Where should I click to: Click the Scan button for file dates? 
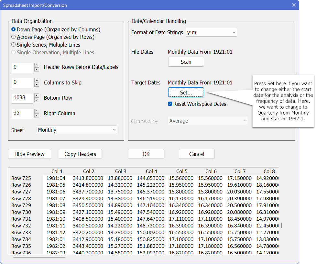[186, 62]
